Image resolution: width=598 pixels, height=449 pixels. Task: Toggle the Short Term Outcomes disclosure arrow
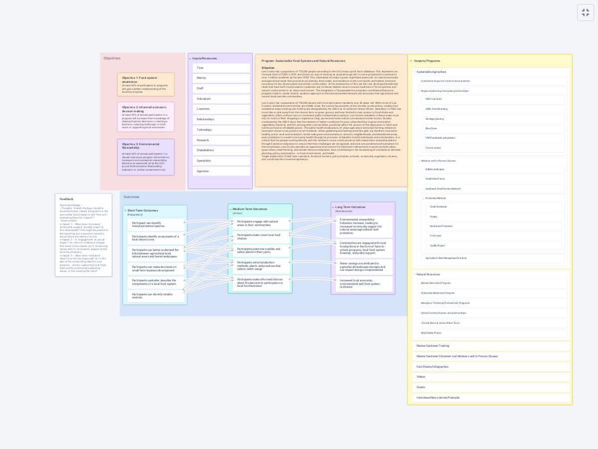(125, 211)
